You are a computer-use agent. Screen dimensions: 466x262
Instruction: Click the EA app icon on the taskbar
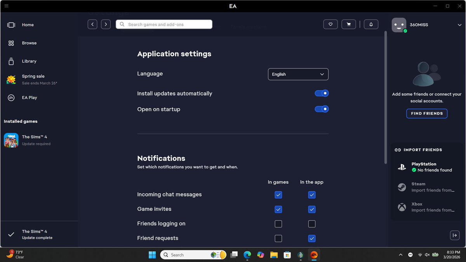click(x=314, y=255)
